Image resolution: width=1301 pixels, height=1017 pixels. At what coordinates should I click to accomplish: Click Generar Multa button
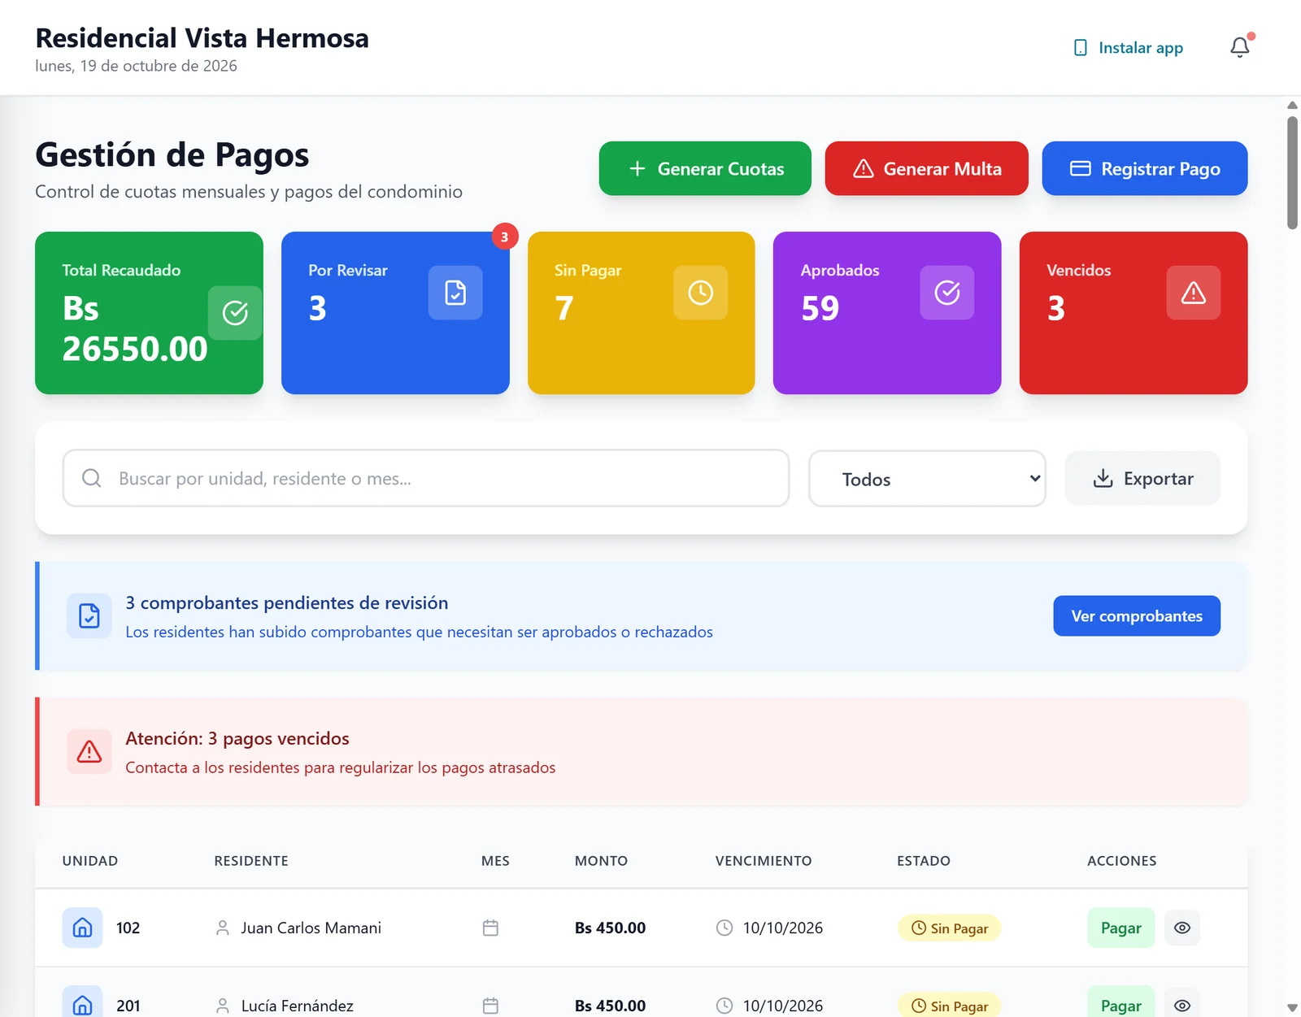[927, 168]
